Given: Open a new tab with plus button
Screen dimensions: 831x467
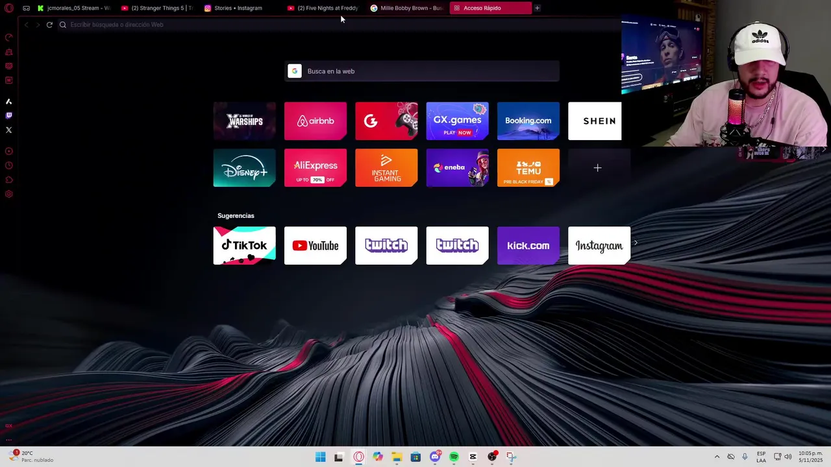Looking at the screenshot, I should coord(537,8).
